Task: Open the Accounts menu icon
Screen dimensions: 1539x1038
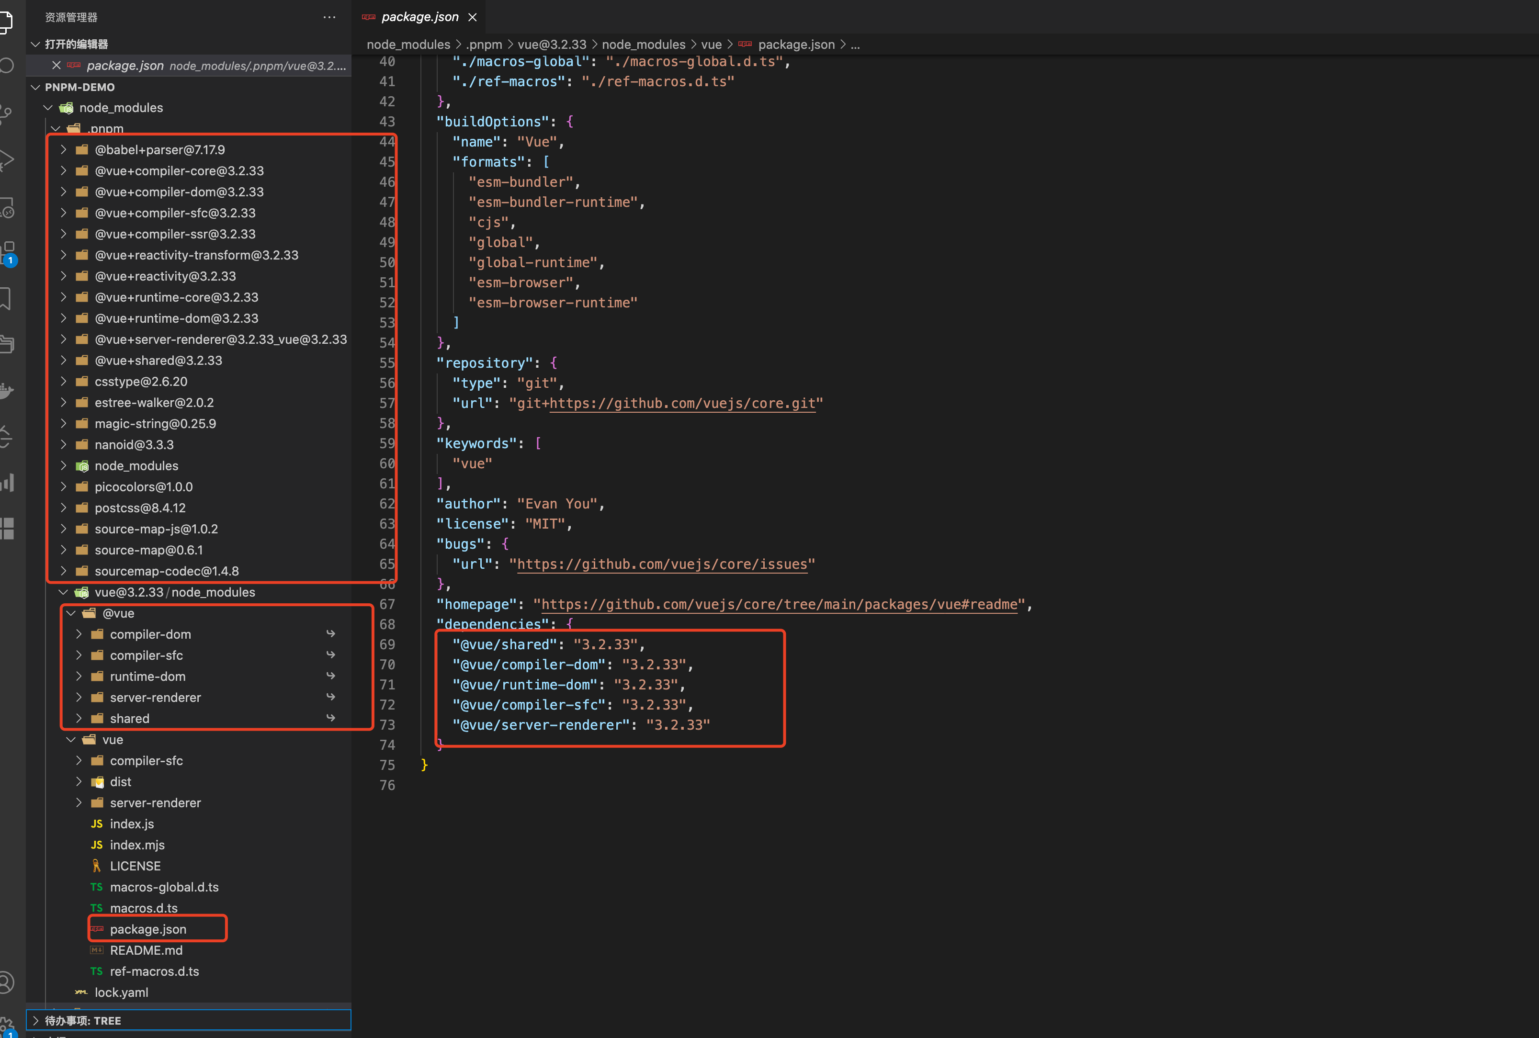Action: click(x=6, y=982)
